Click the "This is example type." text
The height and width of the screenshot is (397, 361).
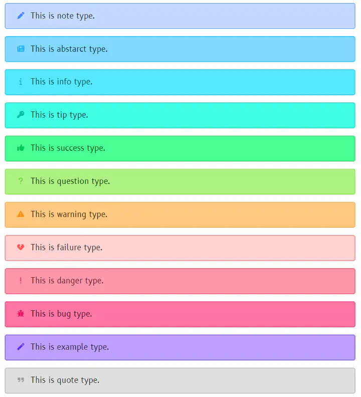coord(70,347)
